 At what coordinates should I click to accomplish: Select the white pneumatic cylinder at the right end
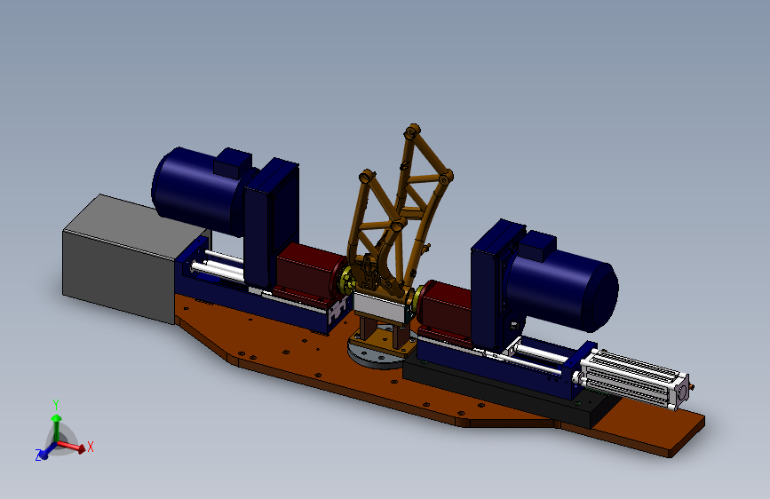coord(634,380)
